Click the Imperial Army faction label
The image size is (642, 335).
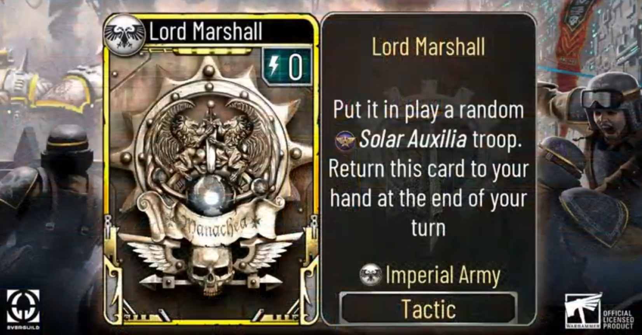[x=443, y=275]
